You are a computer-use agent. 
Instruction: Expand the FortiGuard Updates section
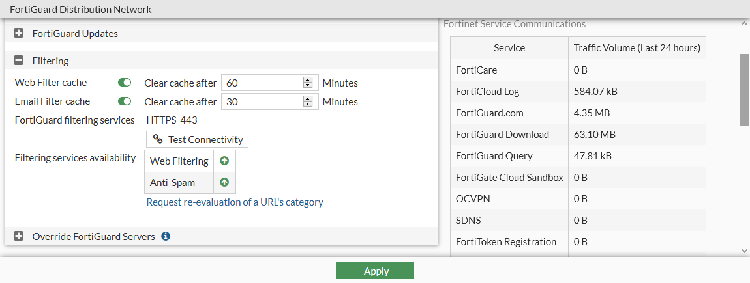19,33
